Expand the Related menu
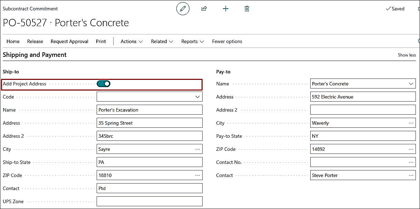420x209 pixels. coord(162,41)
